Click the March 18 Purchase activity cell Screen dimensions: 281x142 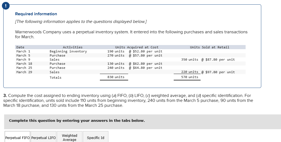tap(57, 64)
